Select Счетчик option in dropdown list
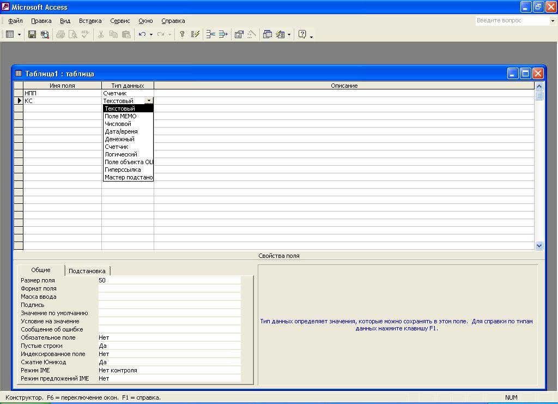558x404 pixels. [128, 147]
